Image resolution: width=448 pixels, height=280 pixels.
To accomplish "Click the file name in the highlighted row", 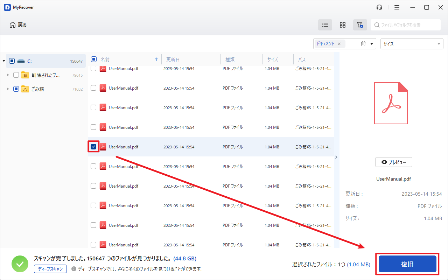I will pos(124,147).
